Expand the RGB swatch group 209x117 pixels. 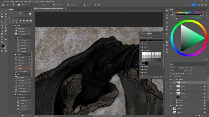[x=141, y=44]
